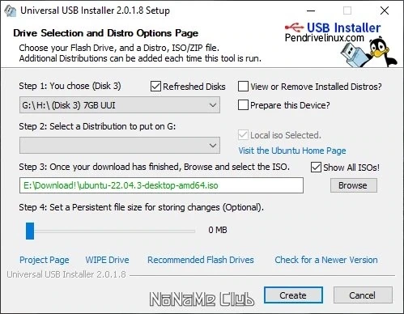Minimize the Setup window

(311, 11)
